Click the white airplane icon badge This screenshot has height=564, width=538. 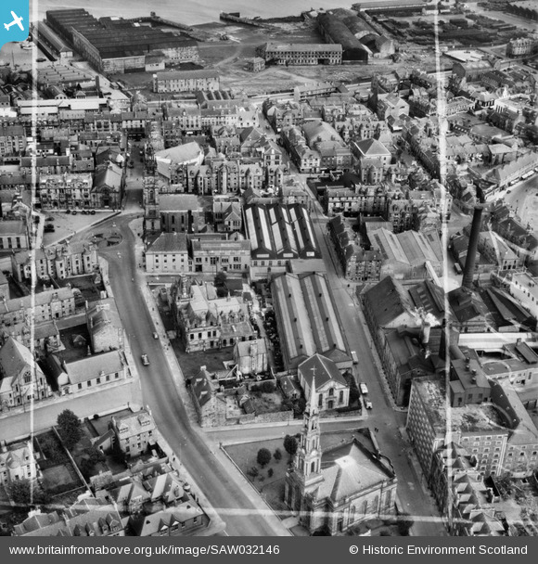[13, 21]
